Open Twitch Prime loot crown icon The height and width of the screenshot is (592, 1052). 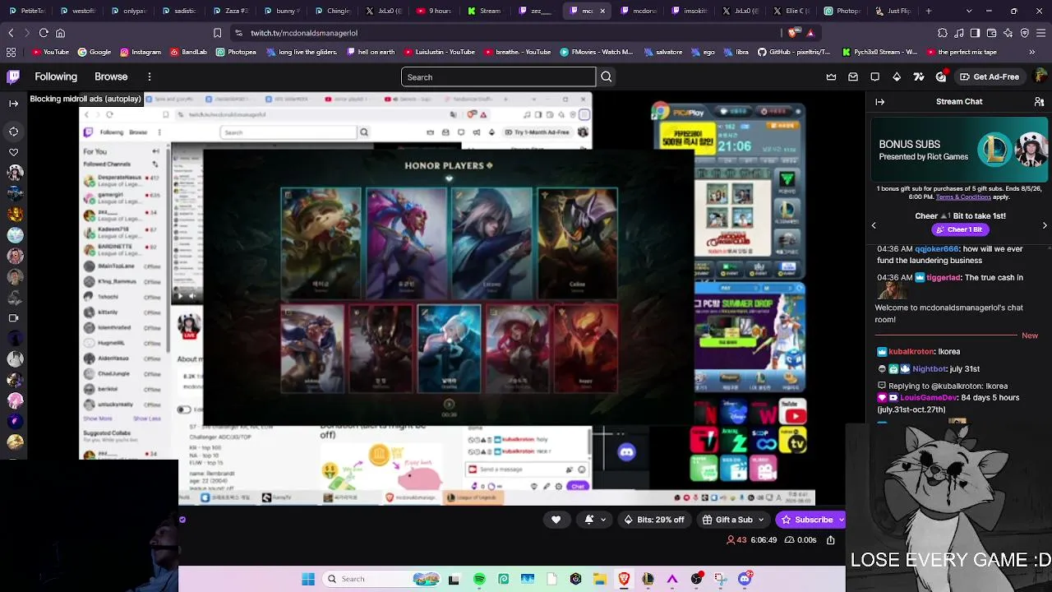(x=832, y=76)
